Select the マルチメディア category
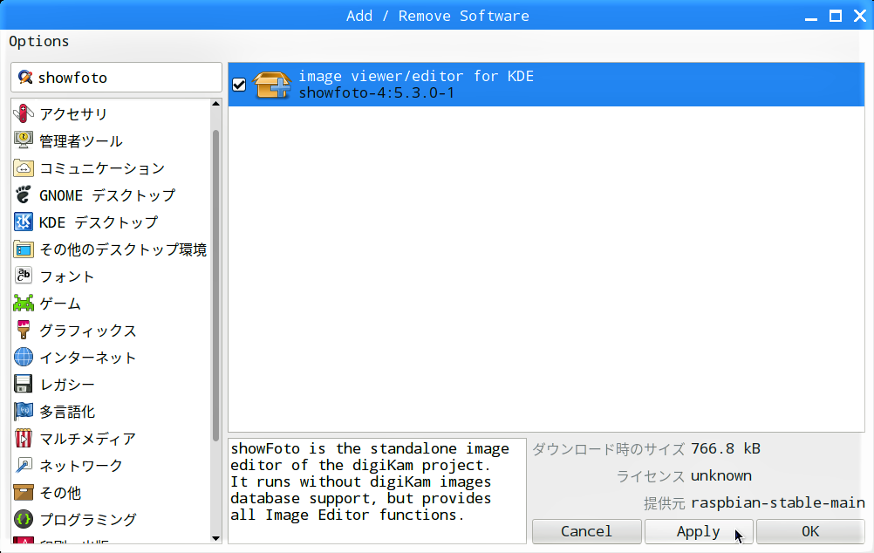 [87, 439]
